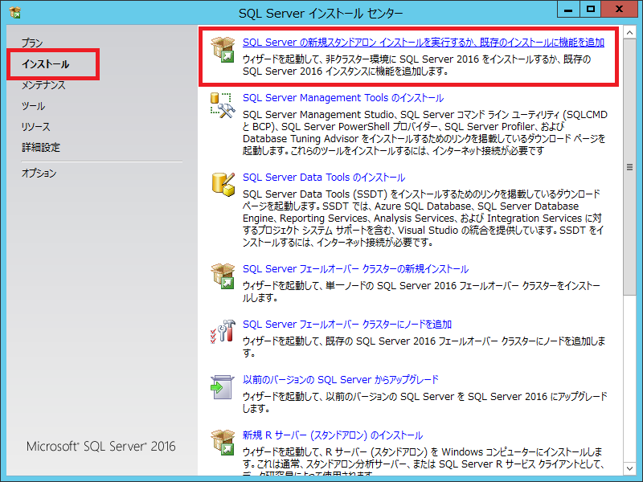Select 詳細設定 in the sidebar
Screen dimensions: 643x482
tap(40, 148)
